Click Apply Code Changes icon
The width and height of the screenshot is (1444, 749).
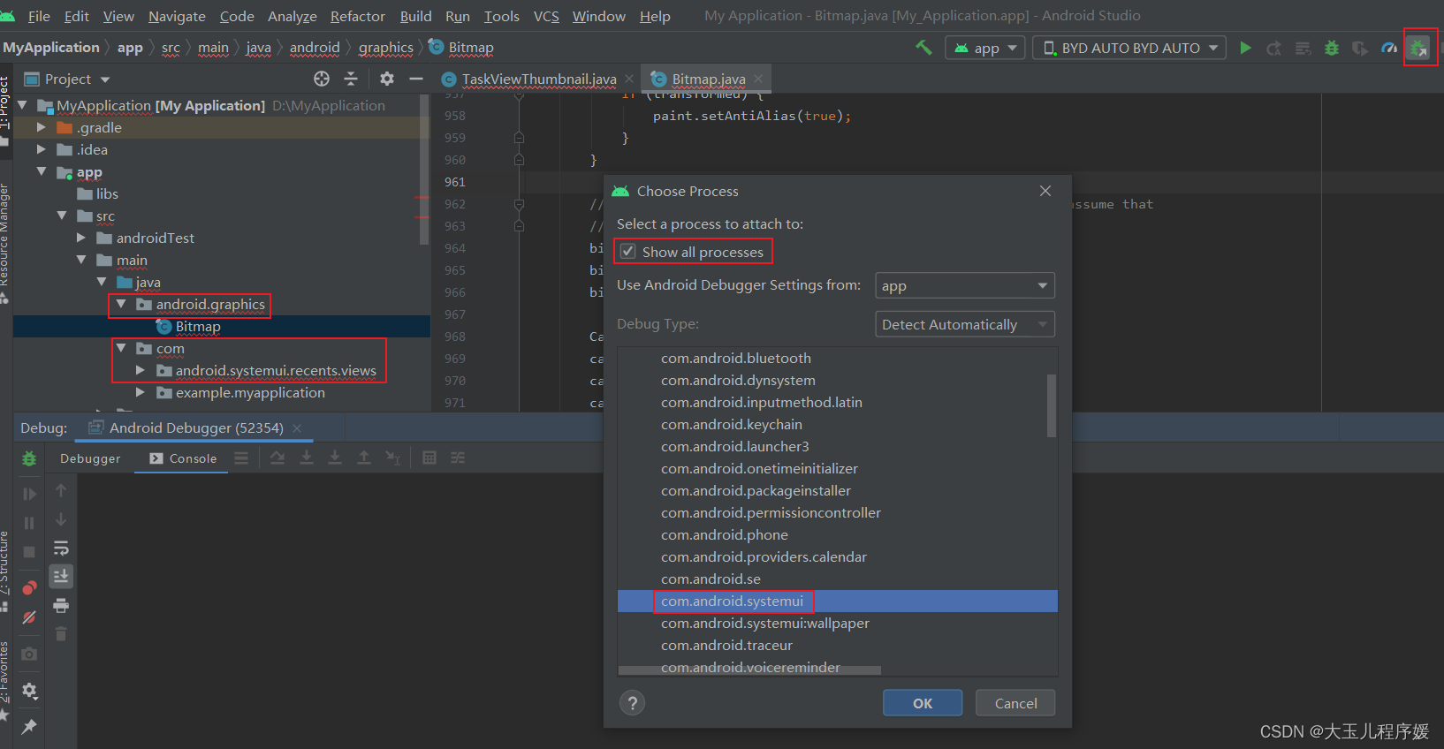coord(1303,48)
